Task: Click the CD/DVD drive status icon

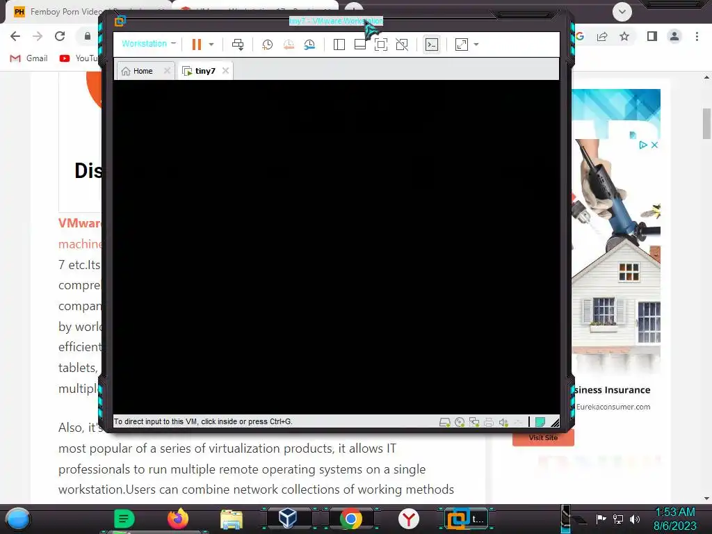Action: (460, 422)
